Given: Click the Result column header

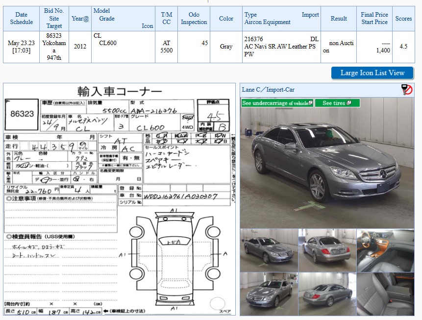Looking at the screenshot, I should [339, 19].
